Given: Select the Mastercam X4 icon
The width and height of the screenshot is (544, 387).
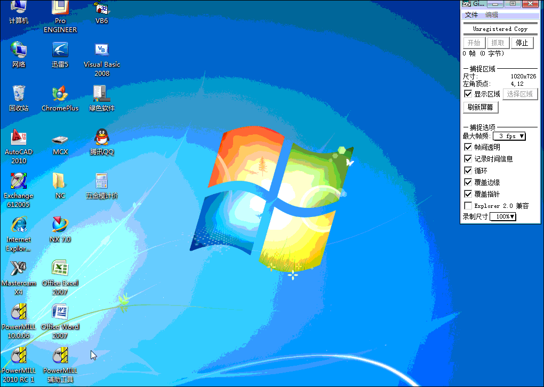Looking at the screenshot, I should (x=18, y=278).
